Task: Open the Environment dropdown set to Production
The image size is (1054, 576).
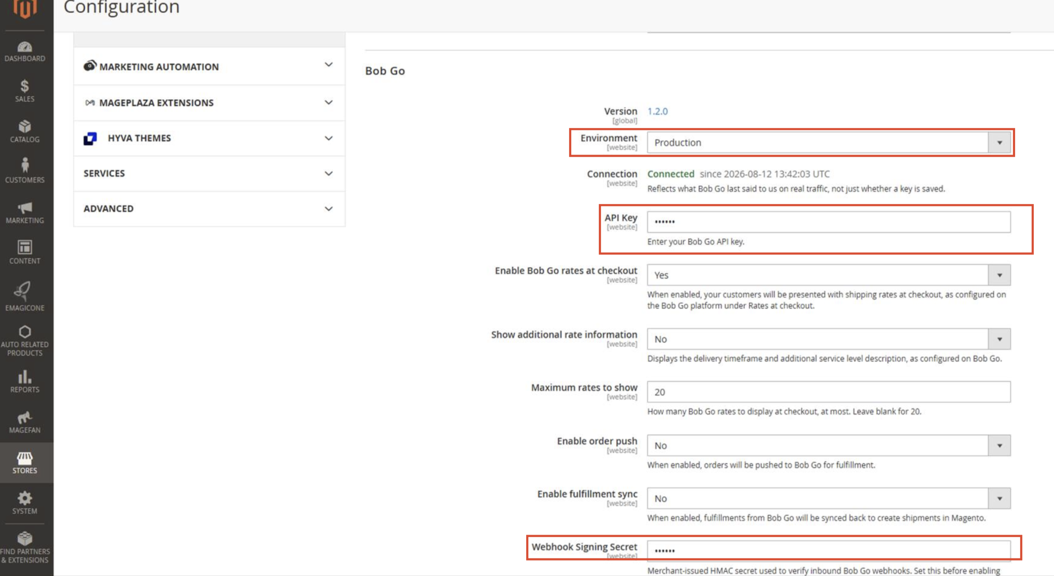Action: pos(829,142)
